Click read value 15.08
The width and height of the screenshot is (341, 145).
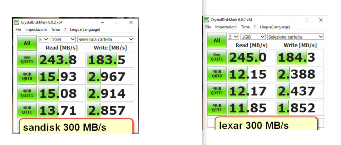tap(62, 93)
